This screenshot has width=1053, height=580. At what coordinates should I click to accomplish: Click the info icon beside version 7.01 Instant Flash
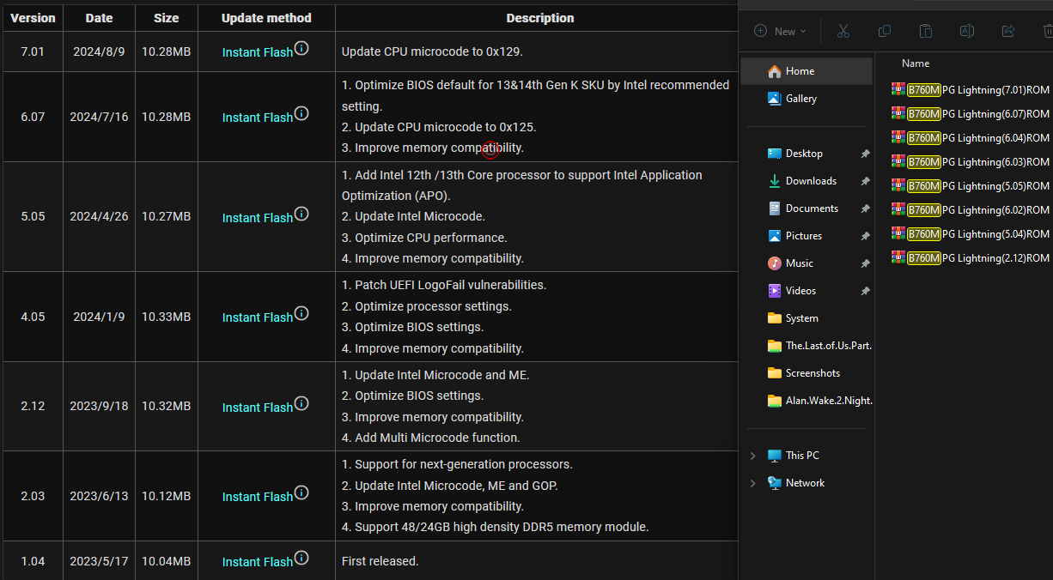[301, 49]
